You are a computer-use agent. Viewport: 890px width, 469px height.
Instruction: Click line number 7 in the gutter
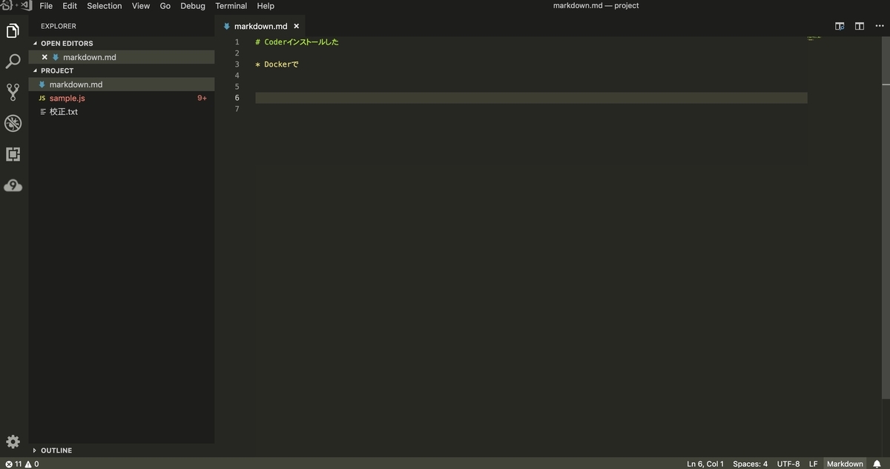(x=237, y=109)
